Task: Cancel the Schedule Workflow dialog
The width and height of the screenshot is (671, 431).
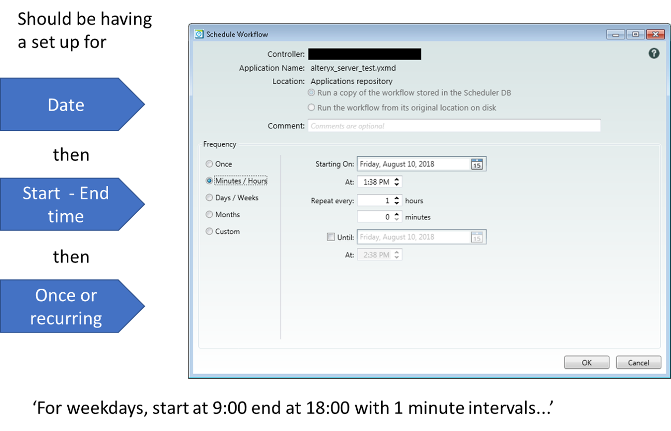Action: tap(638, 362)
